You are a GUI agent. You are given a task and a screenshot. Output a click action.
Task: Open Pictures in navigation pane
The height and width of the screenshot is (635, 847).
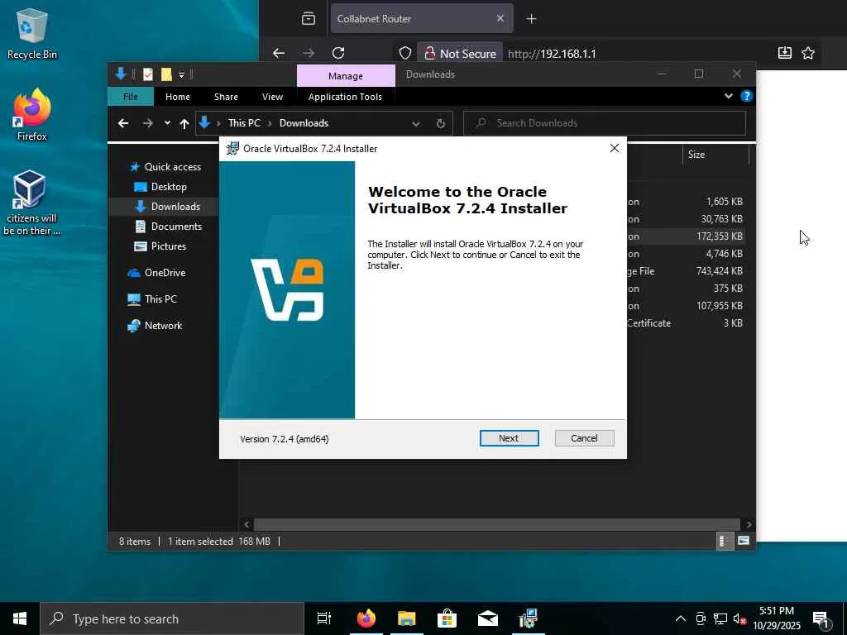(160, 246)
